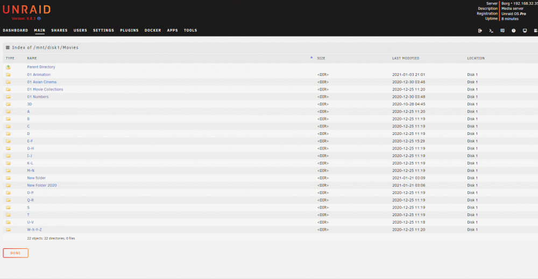Viewport: 538px width, 279px height.
Task: Open the D folder link
Action: point(29,134)
